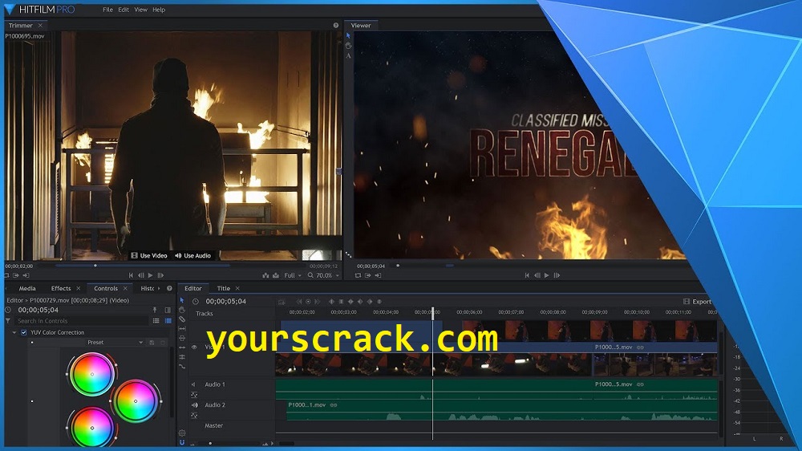Play the Viewer preview

[547, 275]
